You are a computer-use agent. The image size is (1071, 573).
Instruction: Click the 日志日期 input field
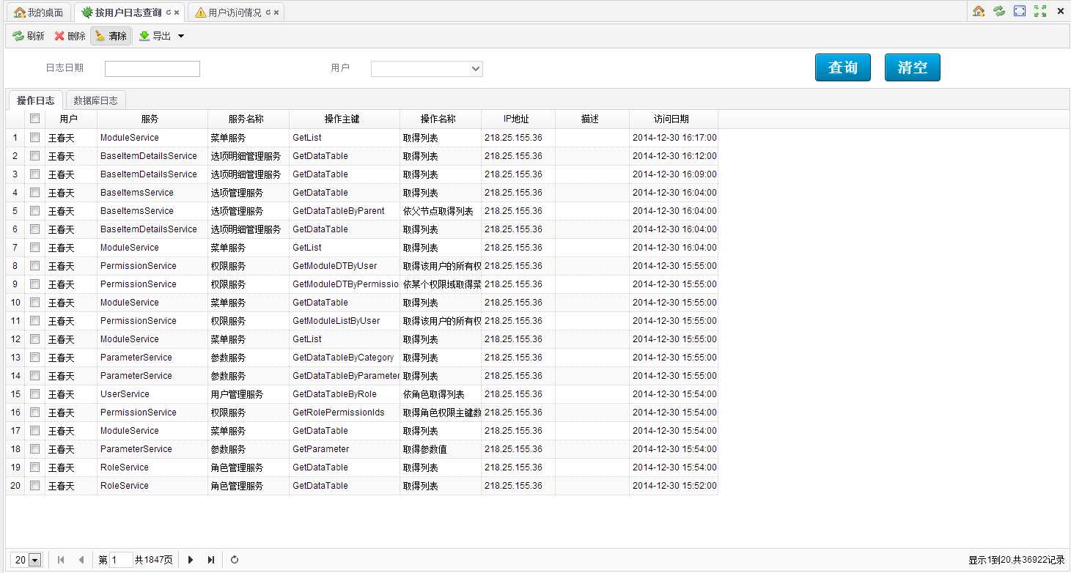[x=152, y=69]
